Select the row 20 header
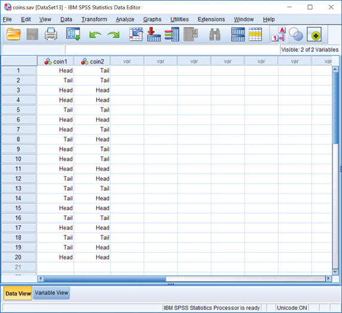The height and width of the screenshot is (313, 342). [x=19, y=257]
